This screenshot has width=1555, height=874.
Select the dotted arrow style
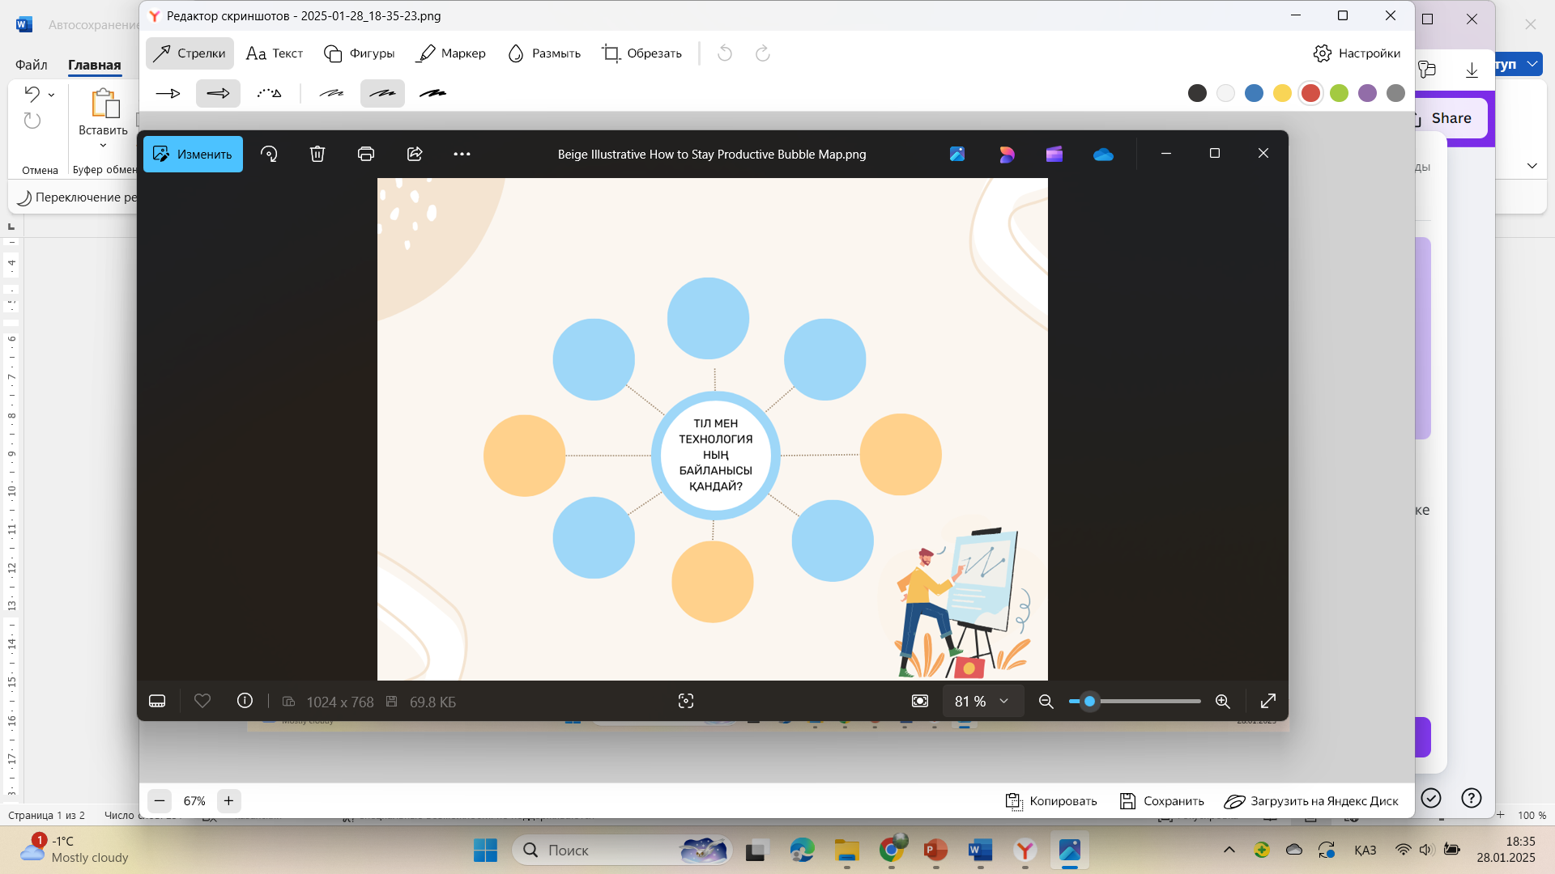[x=269, y=93]
